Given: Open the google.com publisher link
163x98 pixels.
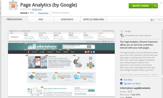Looking at the screenshot, I should click(x=37, y=9).
